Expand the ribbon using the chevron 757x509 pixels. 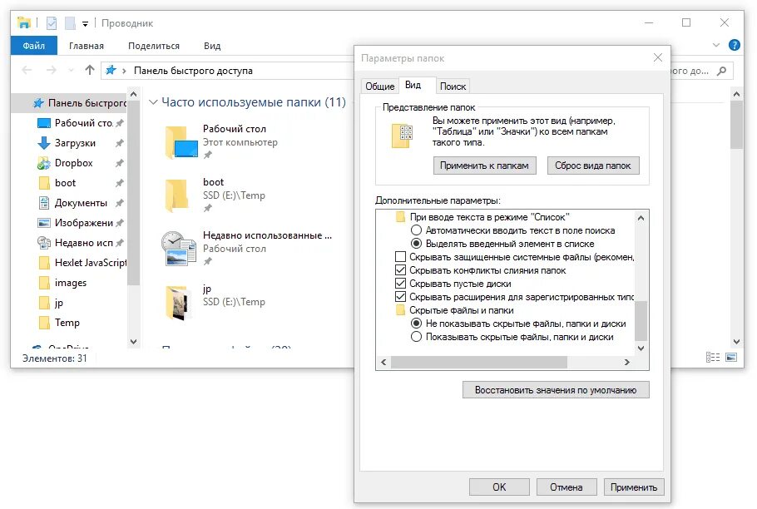(716, 45)
